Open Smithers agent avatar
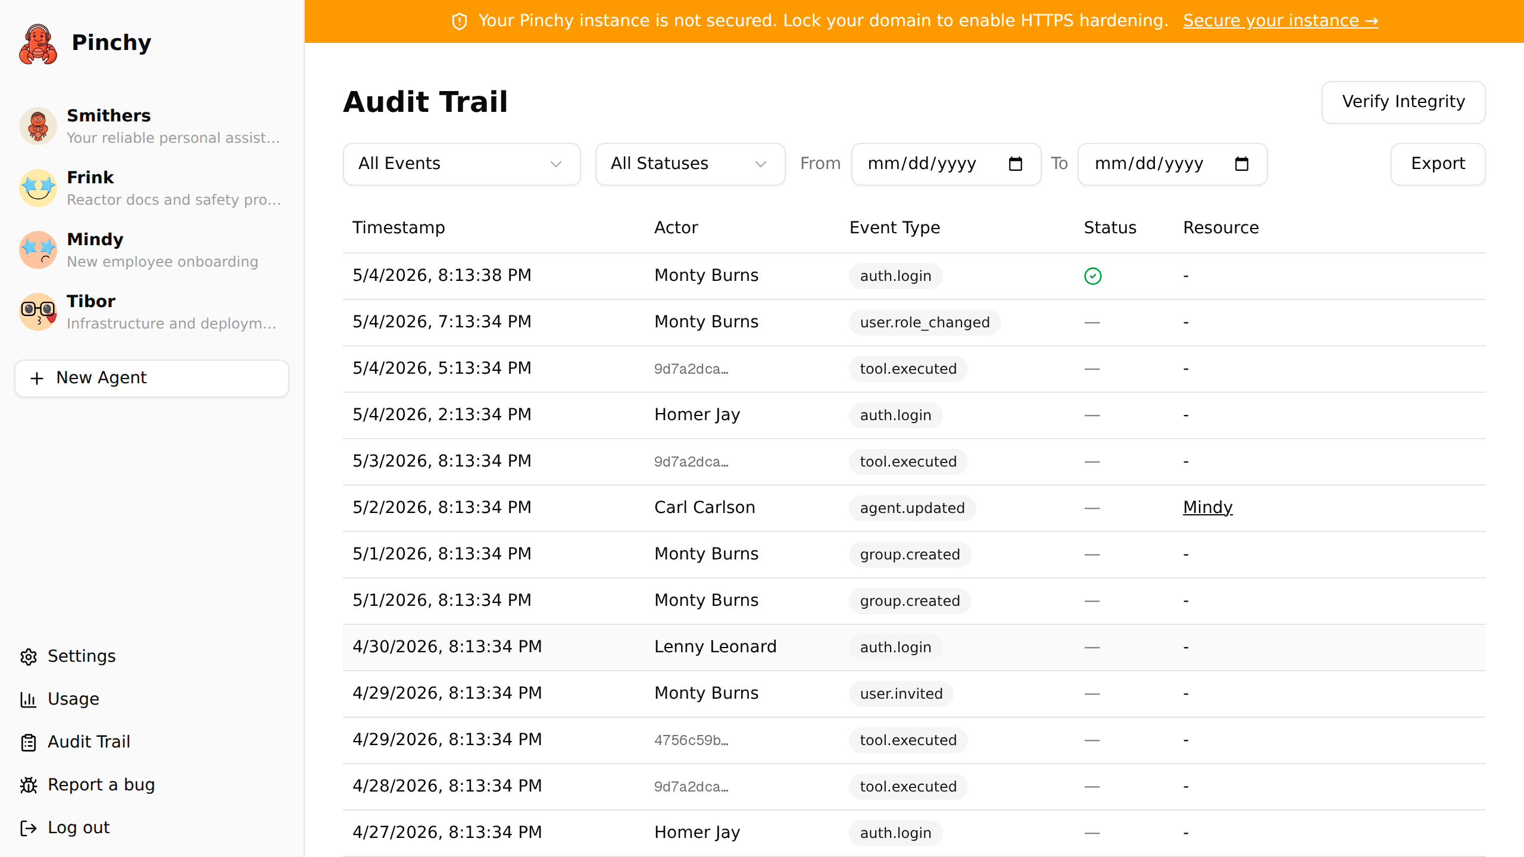The width and height of the screenshot is (1524, 857). click(x=38, y=126)
